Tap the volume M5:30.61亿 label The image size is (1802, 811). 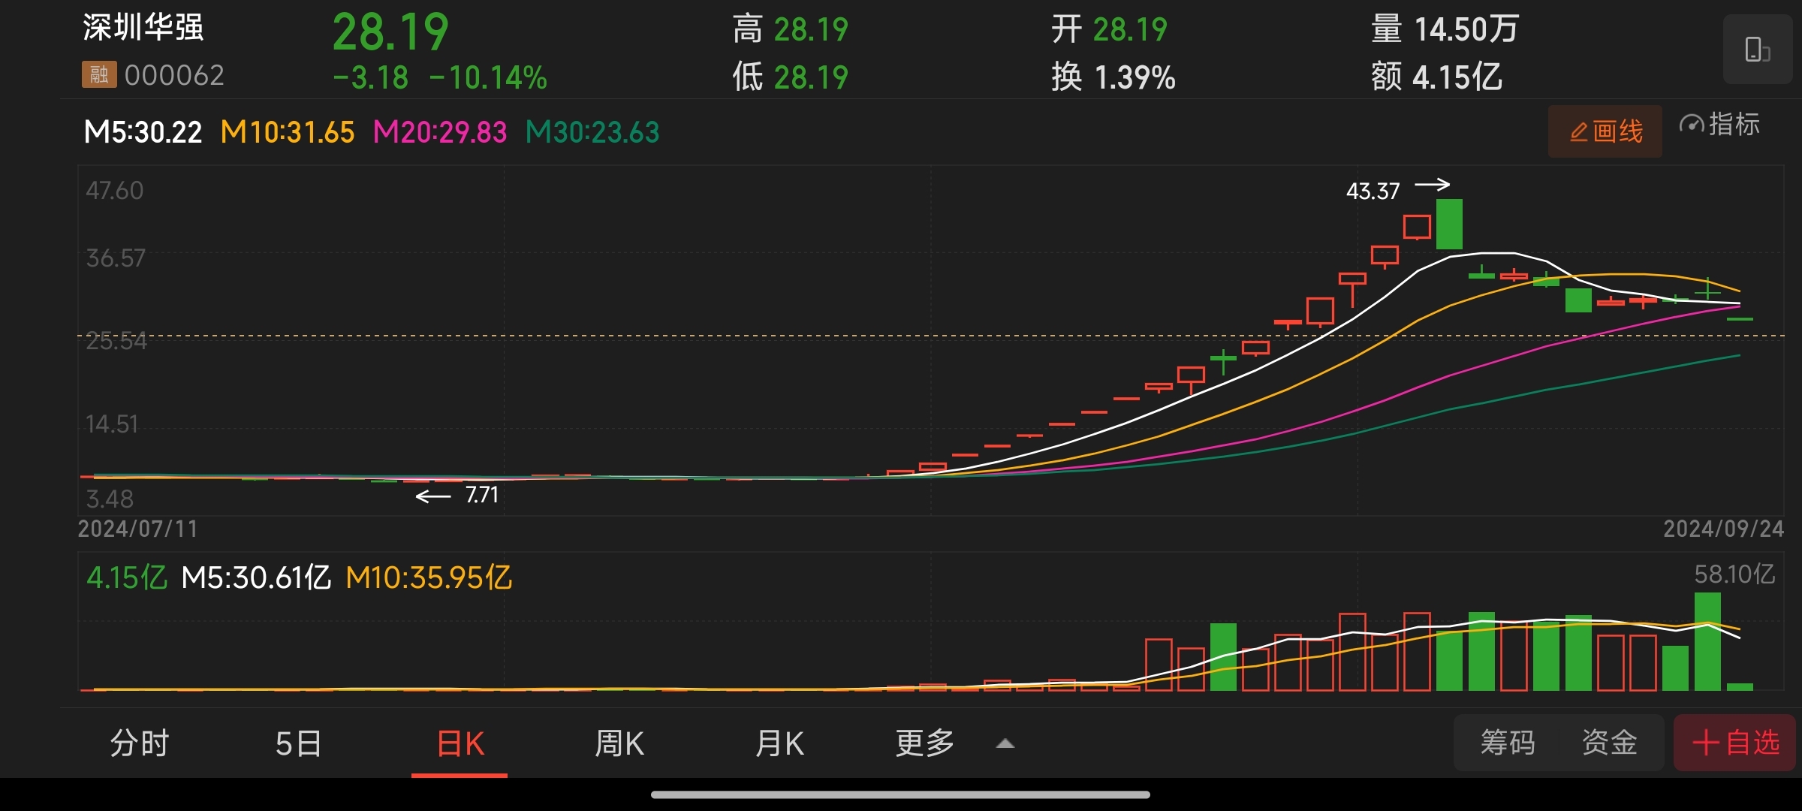(256, 577)
